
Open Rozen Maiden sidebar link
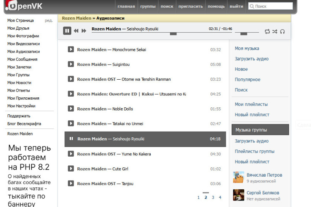tap(20, 134)
